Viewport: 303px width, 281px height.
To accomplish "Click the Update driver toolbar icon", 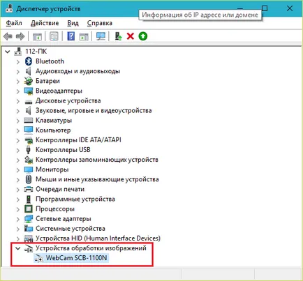I will tap(118, 36).
